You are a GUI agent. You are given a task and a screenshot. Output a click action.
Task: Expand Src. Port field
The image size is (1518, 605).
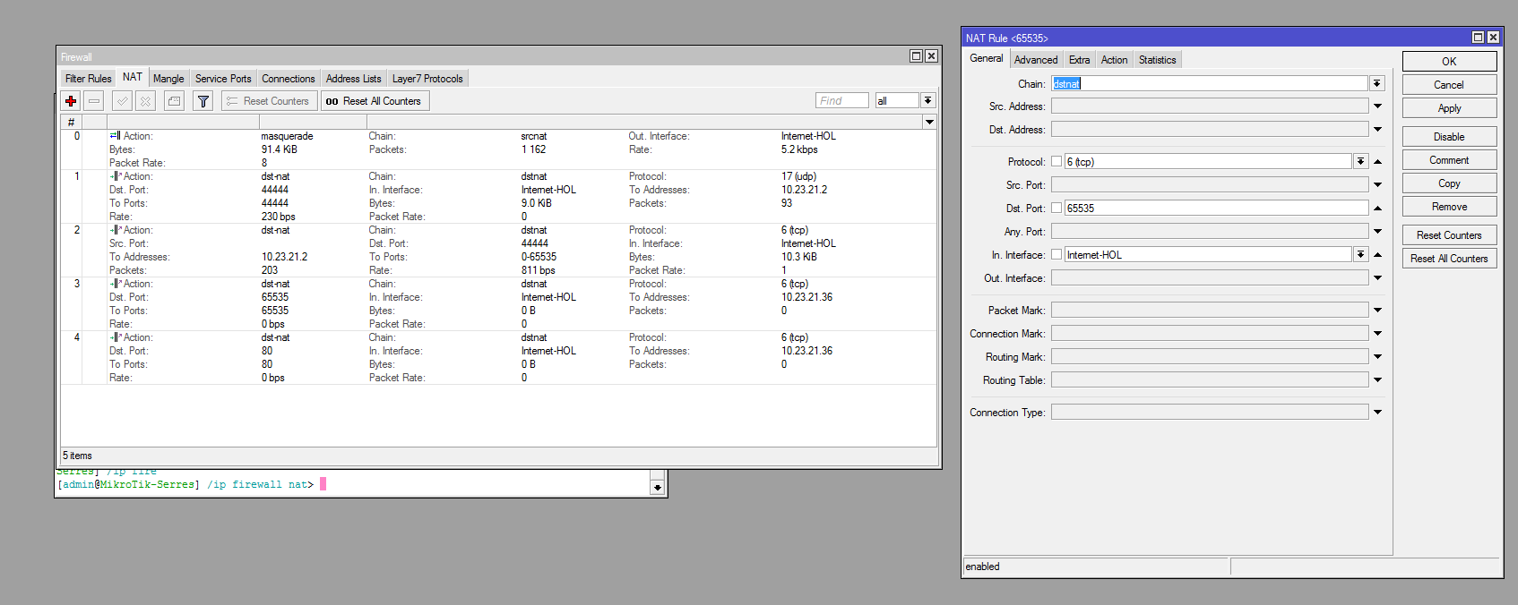click(x=1377, y=185)
